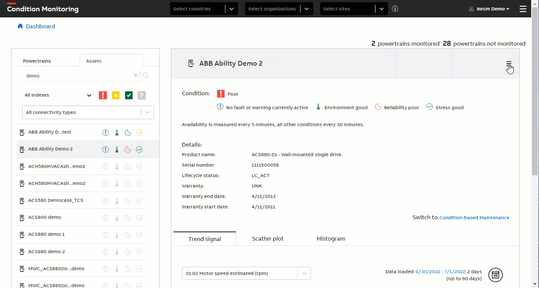The width and height of the screenshot is (539, 288).
Task: Select ACS880 demo 2 asset
Action: click(47, 252)
